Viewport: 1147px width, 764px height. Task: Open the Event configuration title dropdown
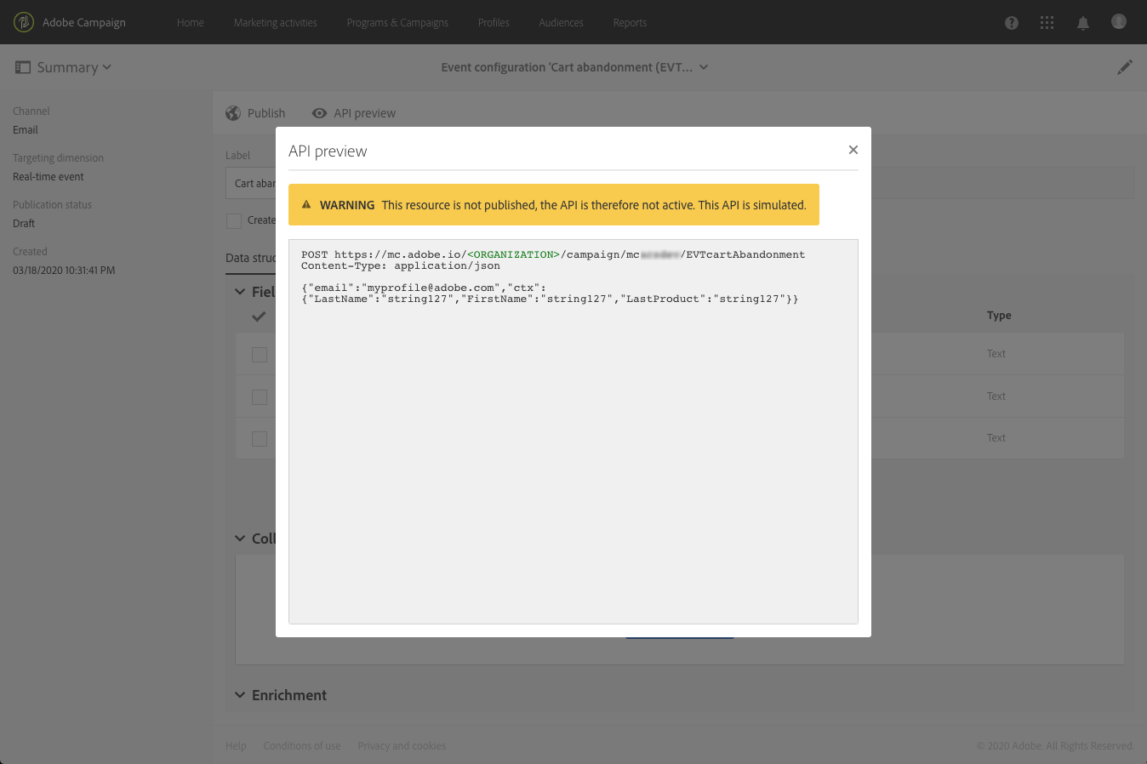click(x=704, y=67)
